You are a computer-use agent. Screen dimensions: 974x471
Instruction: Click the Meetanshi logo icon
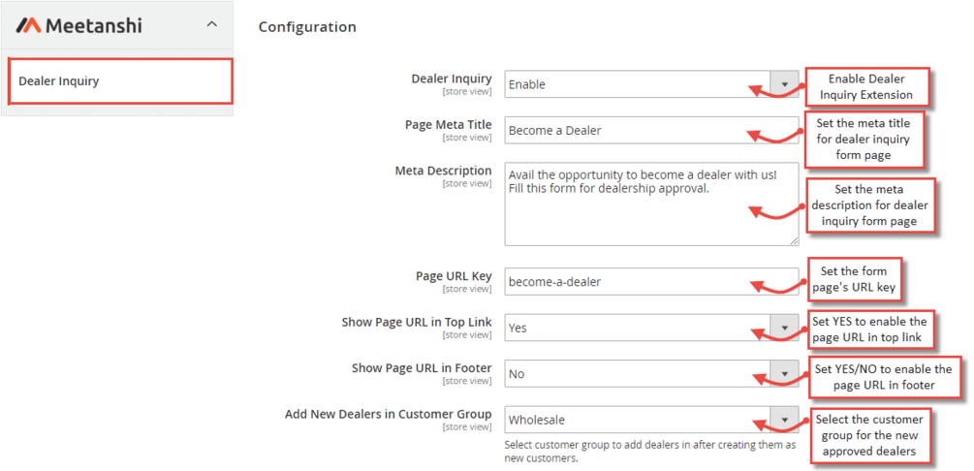point(29,25)
